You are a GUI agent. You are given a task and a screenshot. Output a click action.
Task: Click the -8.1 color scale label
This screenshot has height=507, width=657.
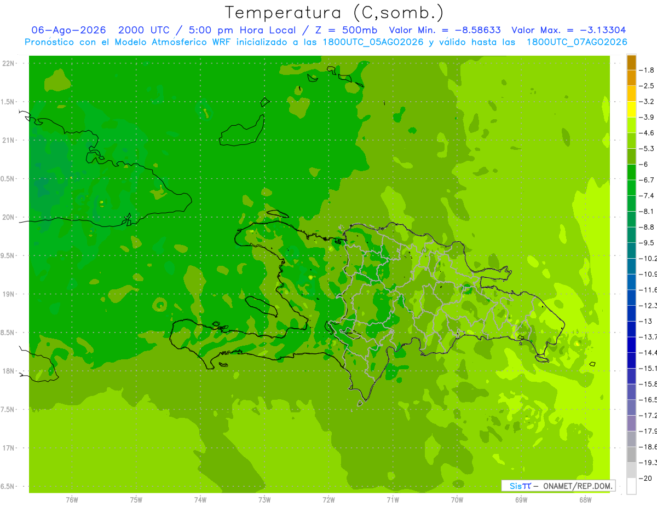tap(647, 211)
